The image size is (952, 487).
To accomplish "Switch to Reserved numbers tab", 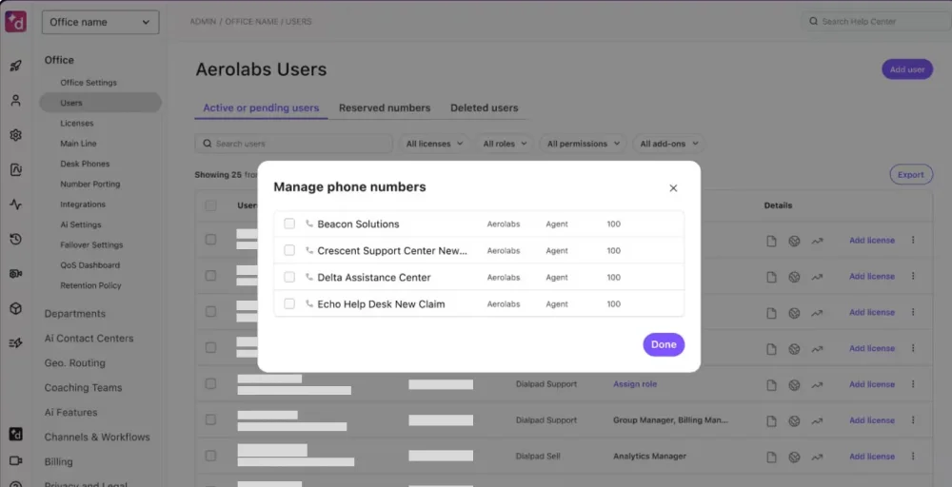I will 385,107.
